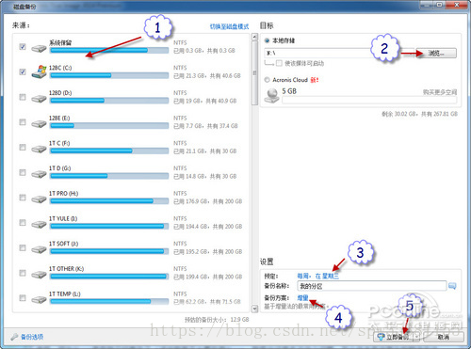Viewport: 471px width, 349px height.
Task: Check the 1T YULE (I:) partition checkbox
Action: 23,223
